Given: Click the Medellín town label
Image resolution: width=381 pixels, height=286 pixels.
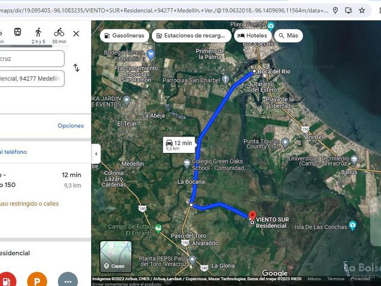Looking at the screenshot, I should [x=132, y=164].
